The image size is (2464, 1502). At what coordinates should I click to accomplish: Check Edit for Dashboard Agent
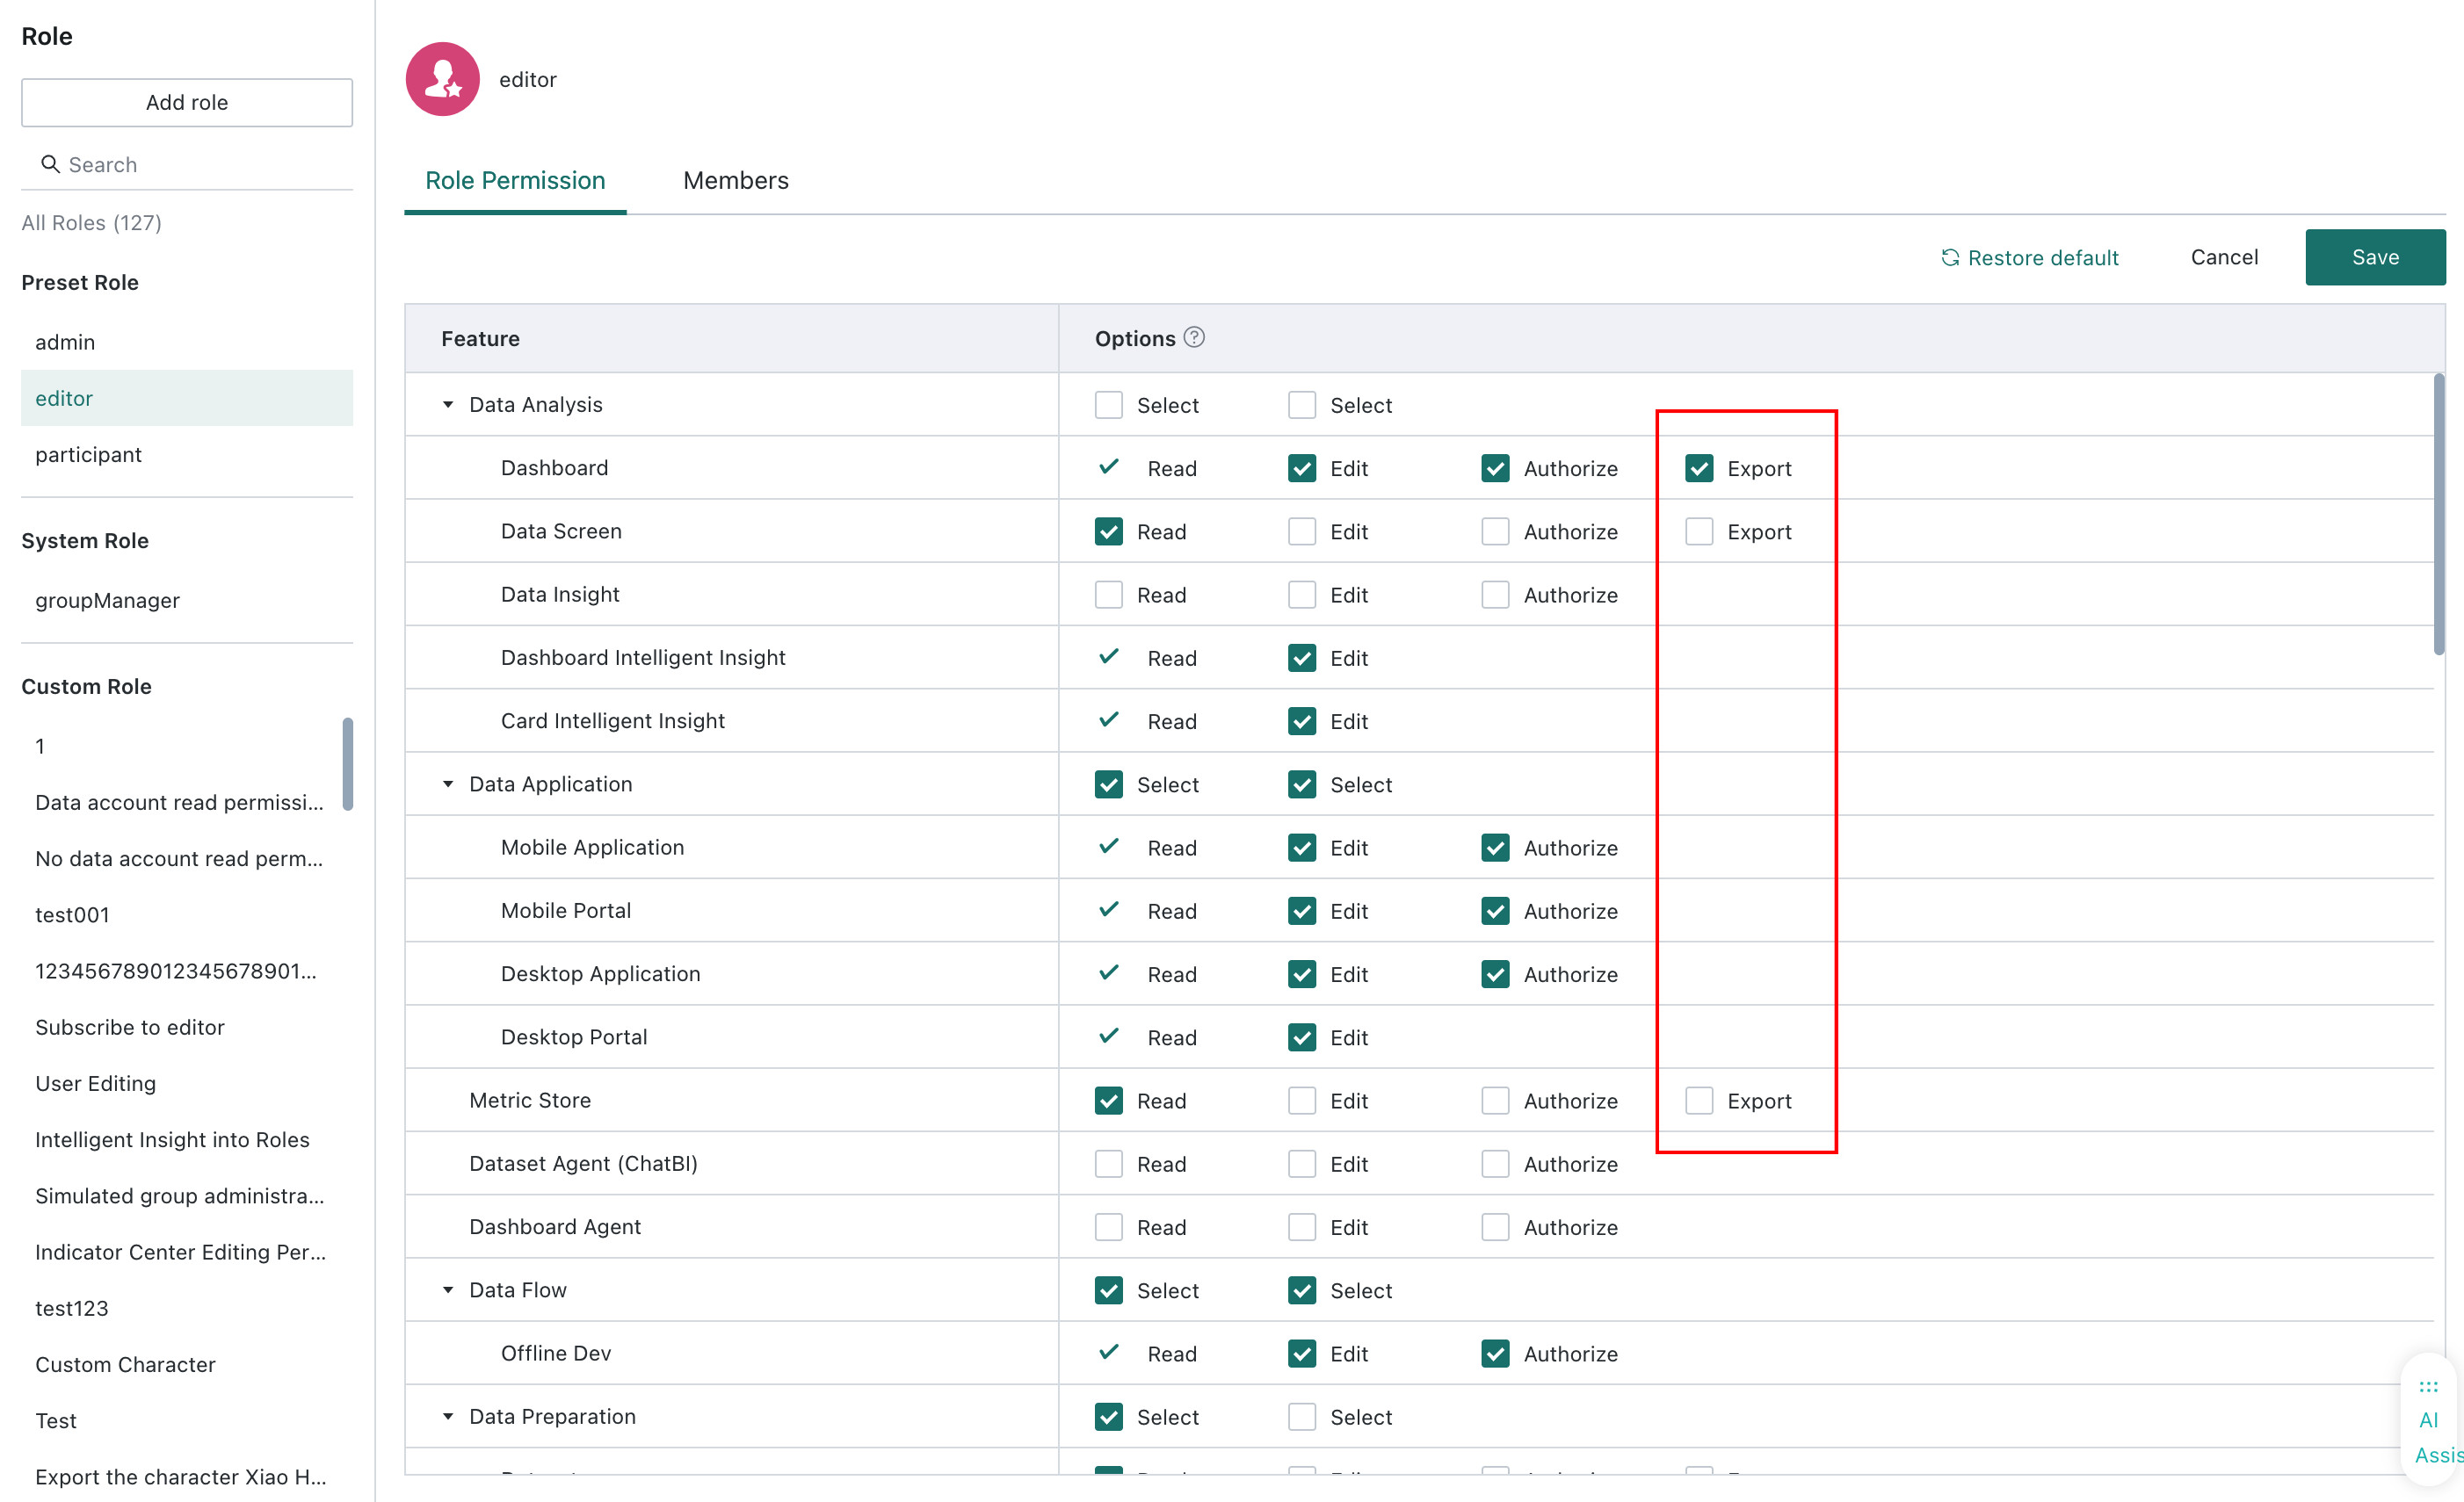click(x=1302, y=1227)
